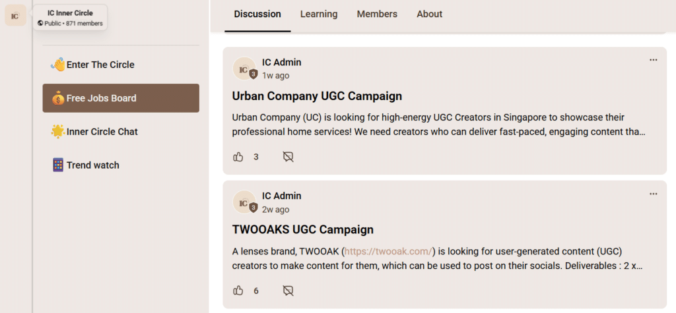The height and width of the screenshot is (313, 676).
Task: Select the Discussion tab
Action: coord(257,14)
